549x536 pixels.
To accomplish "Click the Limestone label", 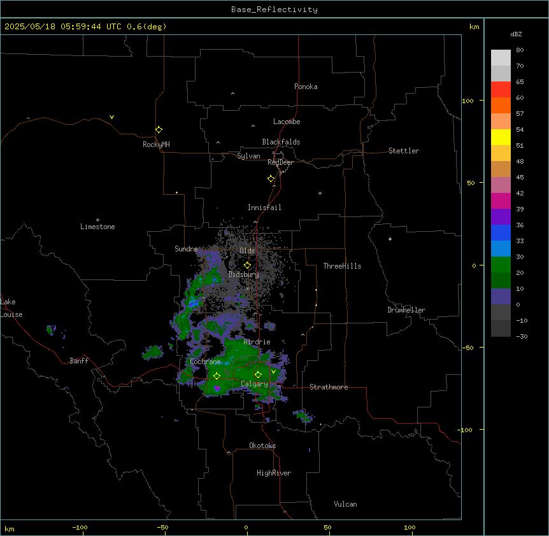I will tap(97, 227).
